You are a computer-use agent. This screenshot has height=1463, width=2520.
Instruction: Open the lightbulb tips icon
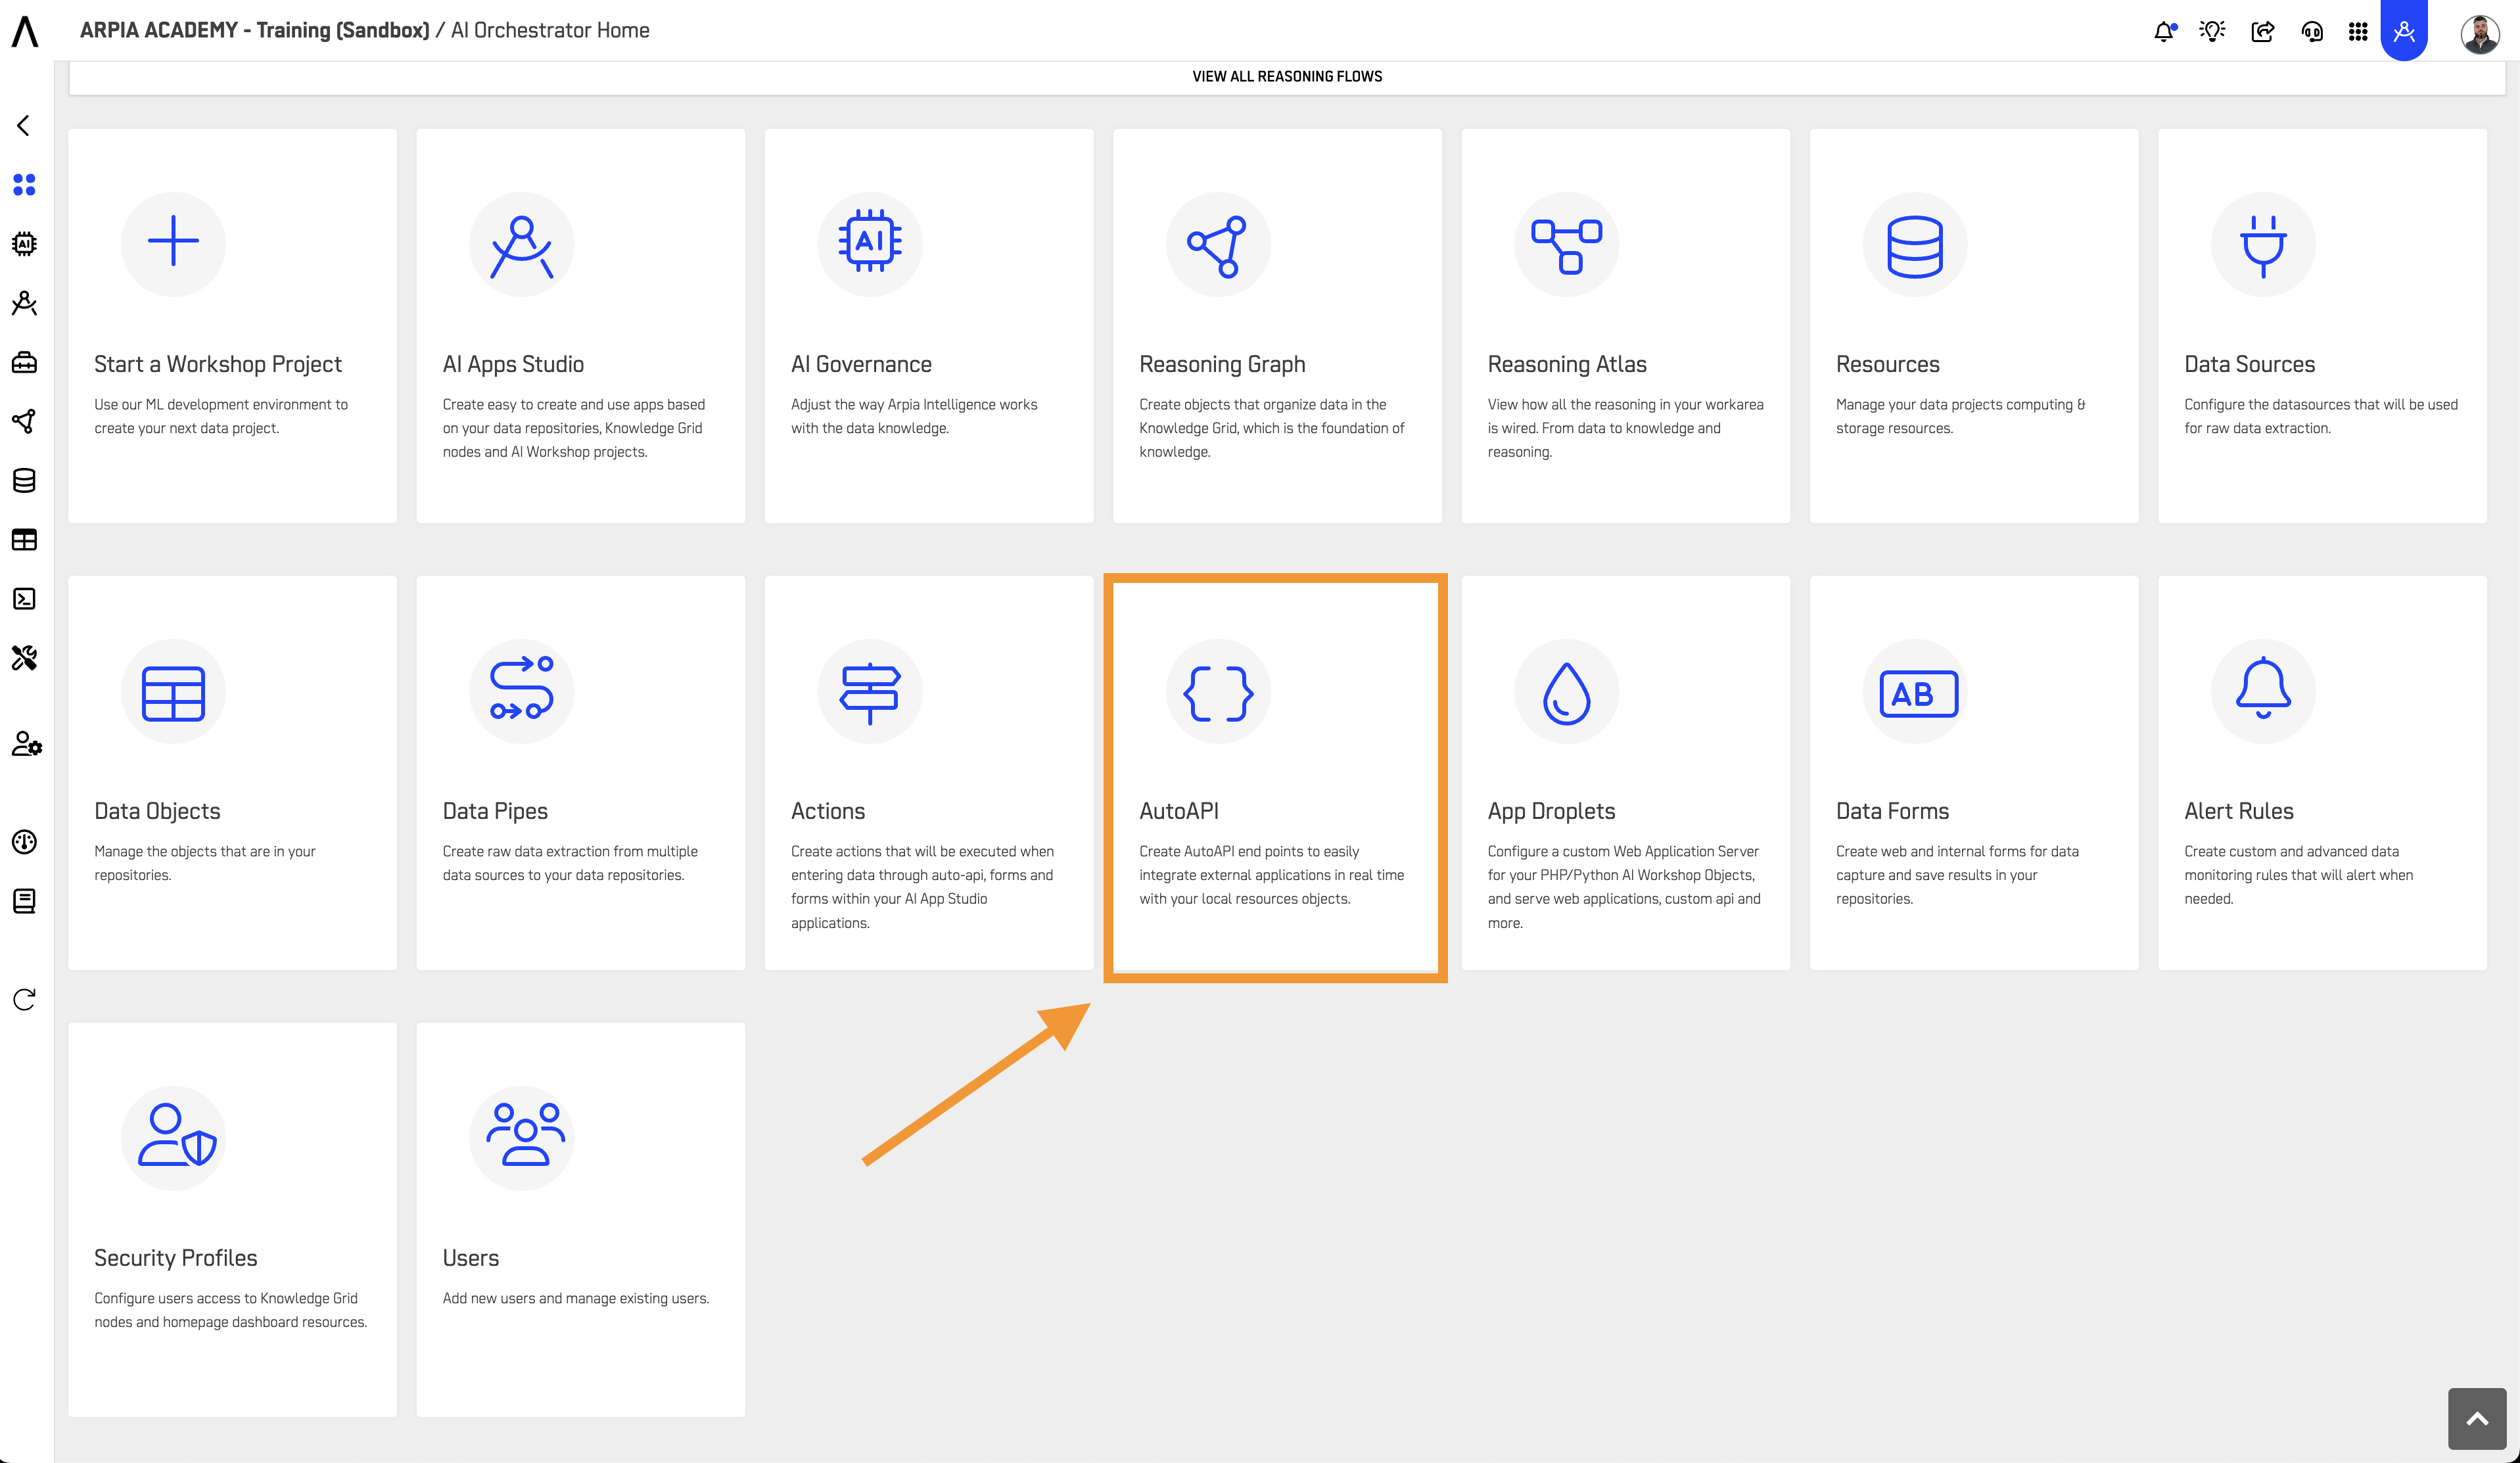[x=2212, y=31]
